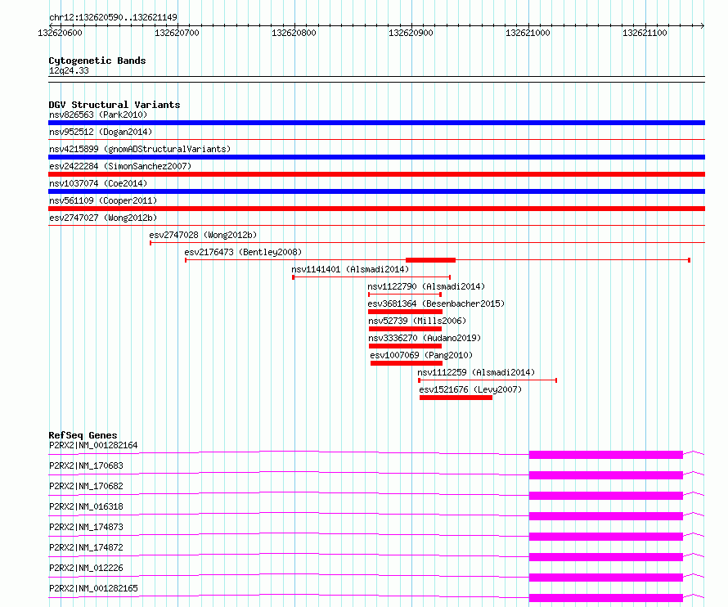Click the nsv4215899 (gnomADStructuralVariants) label
Viewport: 728px width, 607px height.
(140, 149)
